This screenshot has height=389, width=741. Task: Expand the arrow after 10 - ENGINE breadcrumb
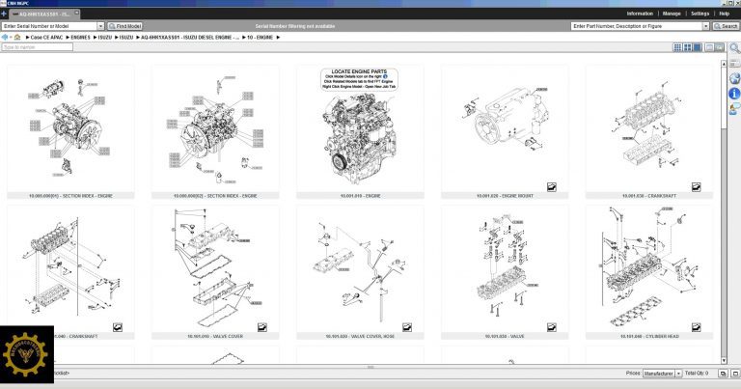(x=278, y=37)
